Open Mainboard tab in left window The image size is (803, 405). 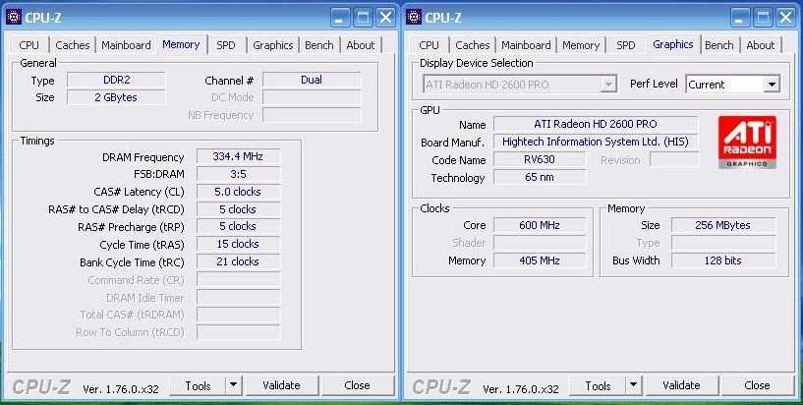(x=126, y=45)
